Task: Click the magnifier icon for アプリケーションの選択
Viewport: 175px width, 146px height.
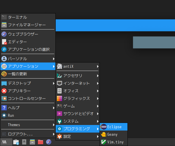Action: [4, 49]
